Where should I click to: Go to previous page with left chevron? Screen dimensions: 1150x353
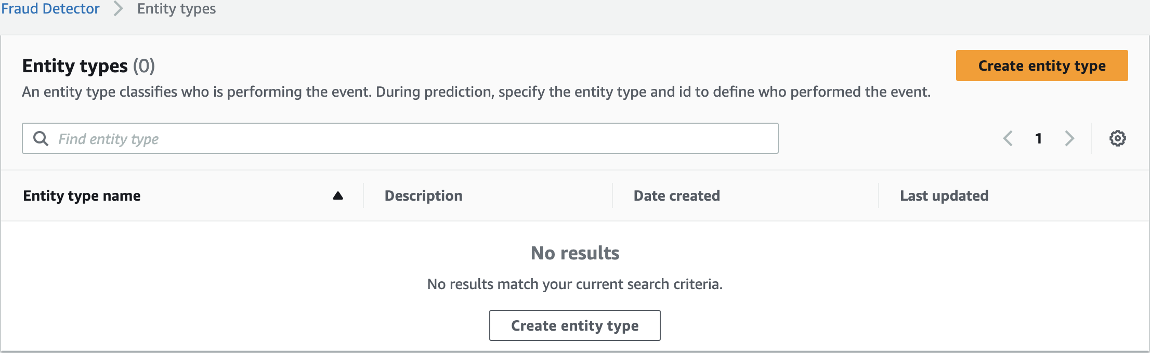point(1008,138)
